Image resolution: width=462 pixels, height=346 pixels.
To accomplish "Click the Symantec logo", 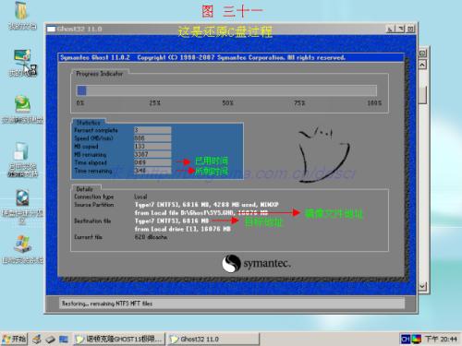I will [256, 263].
